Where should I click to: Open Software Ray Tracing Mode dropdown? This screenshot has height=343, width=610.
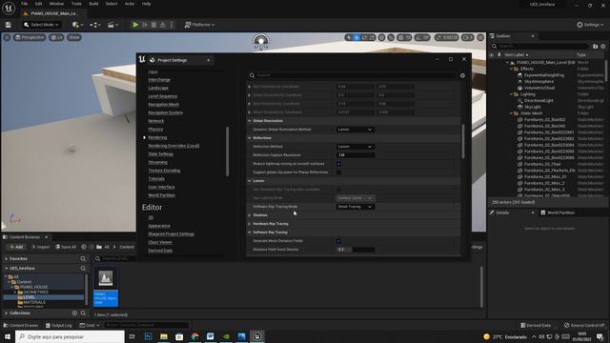pyautogui.click(x=356, y=207)
